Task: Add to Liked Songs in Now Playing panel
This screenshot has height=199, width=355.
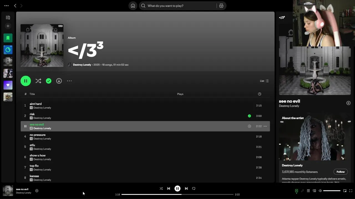Action: coord(348,103)
